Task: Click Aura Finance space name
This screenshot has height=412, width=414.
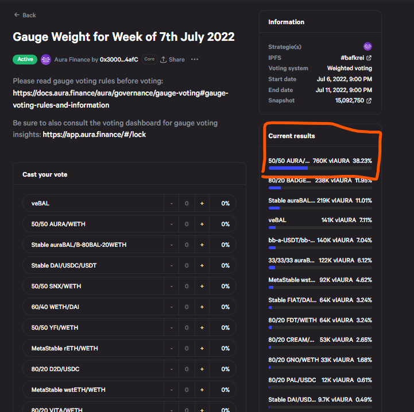Action: [72, 59]
